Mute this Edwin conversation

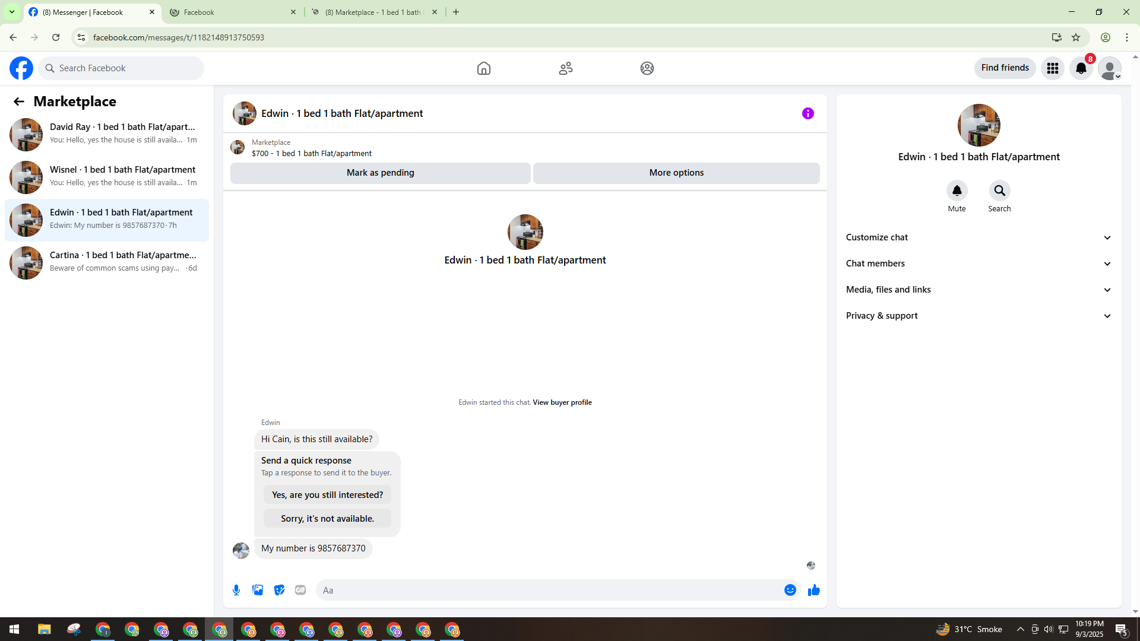point(957,191)
